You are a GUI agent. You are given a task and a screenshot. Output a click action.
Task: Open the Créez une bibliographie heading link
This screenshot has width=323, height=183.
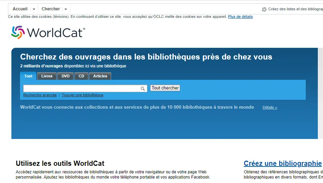click(x=283, y=163)
